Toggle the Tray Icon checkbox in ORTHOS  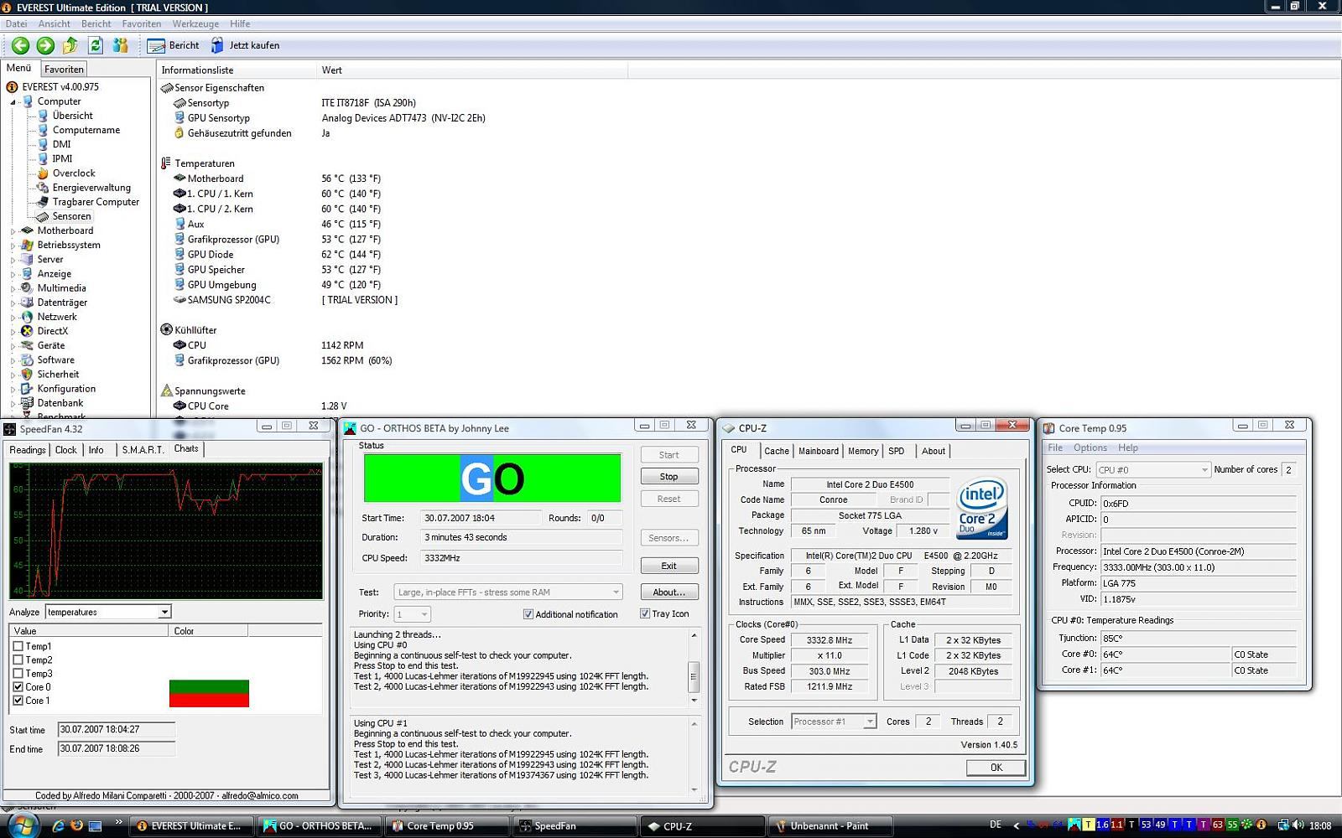click(x=645, y=613)
